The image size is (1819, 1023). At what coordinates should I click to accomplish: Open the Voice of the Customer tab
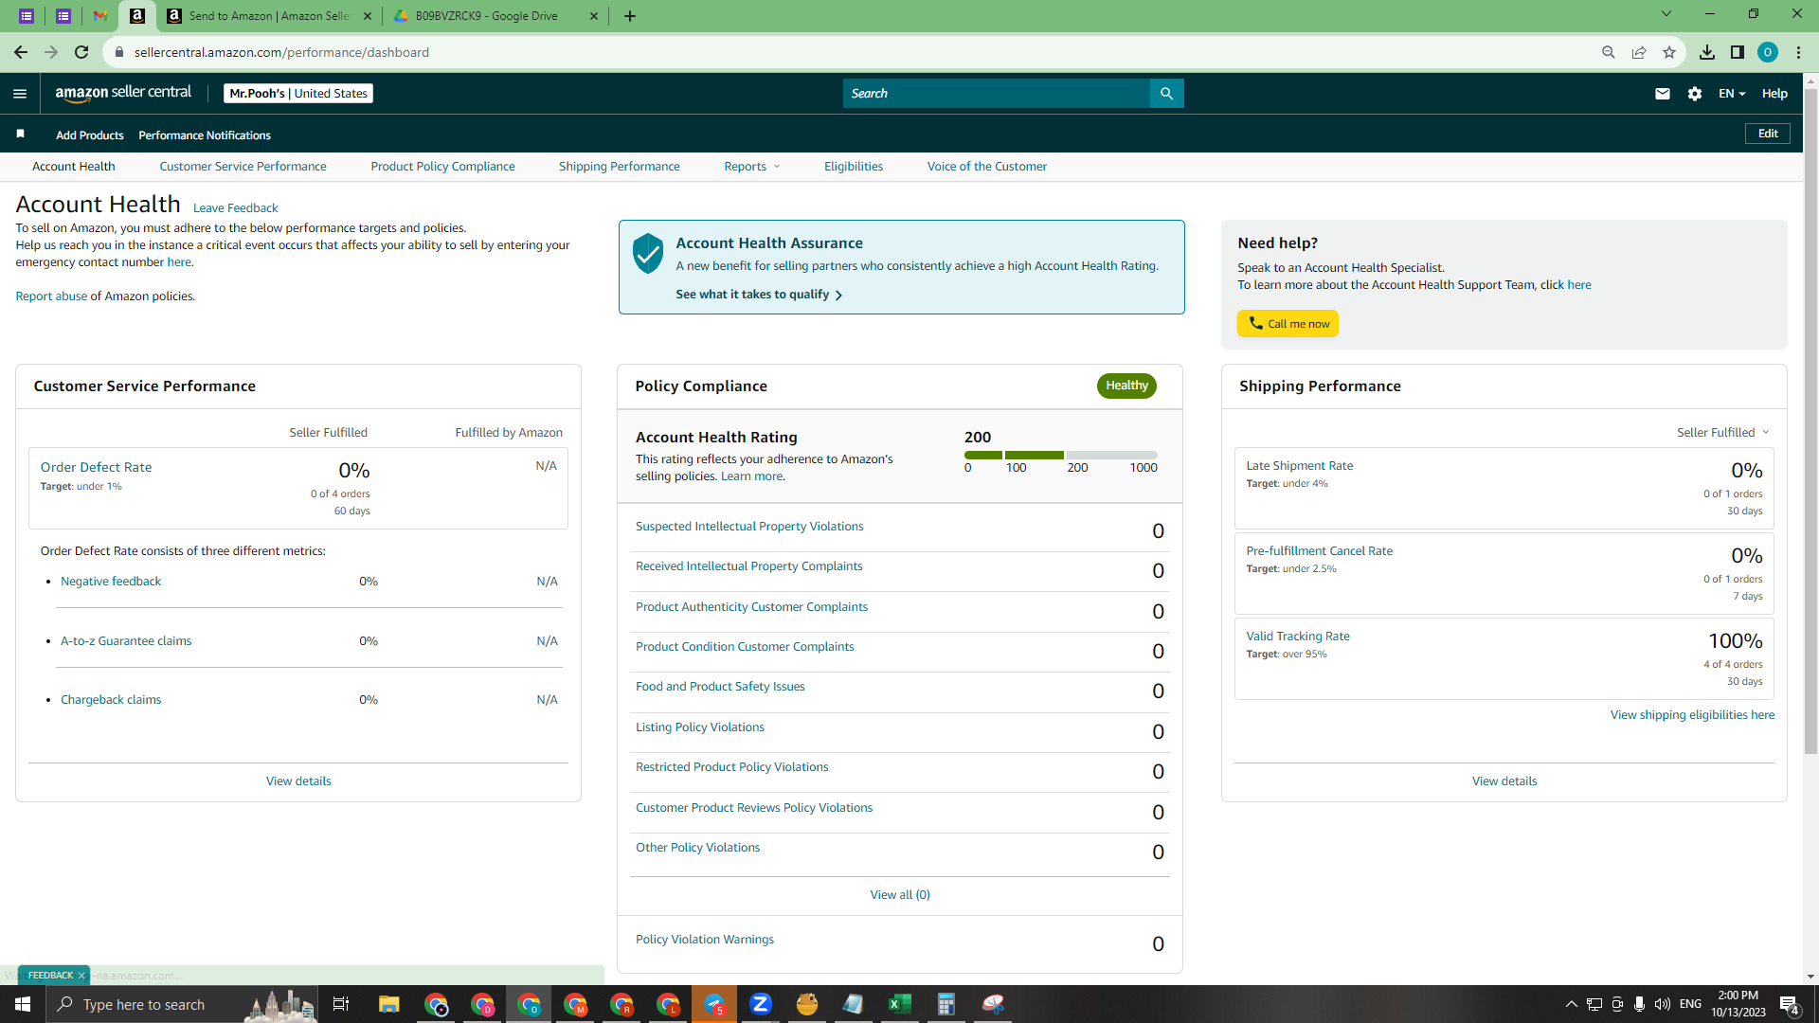click(987, 167)
